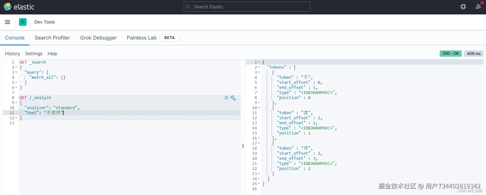Click the green D space avatar
The width and height of the screenshot is (486, 195).
(23, 22)
